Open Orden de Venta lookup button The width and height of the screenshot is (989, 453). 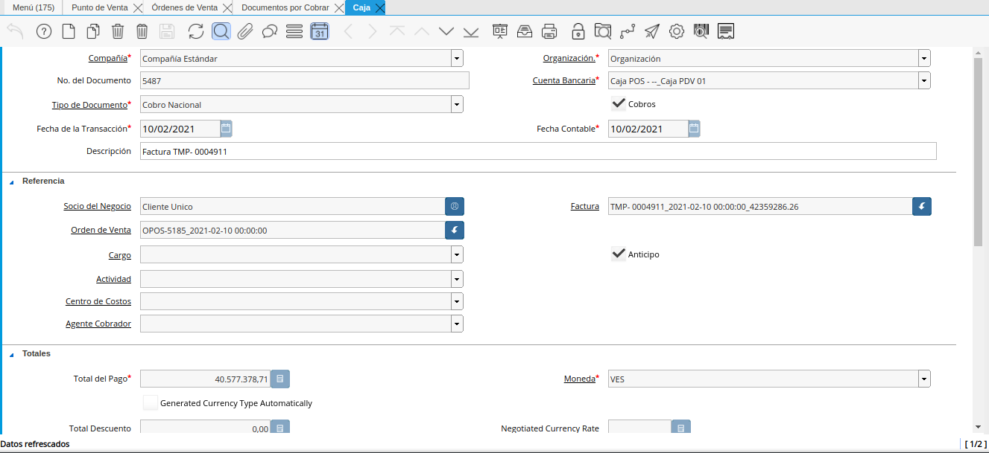(x=455, y=230)
